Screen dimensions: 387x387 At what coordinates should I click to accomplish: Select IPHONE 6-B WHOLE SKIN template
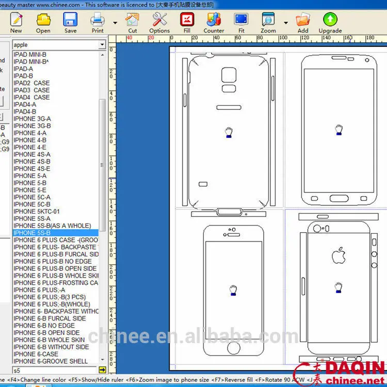point(49,340)
